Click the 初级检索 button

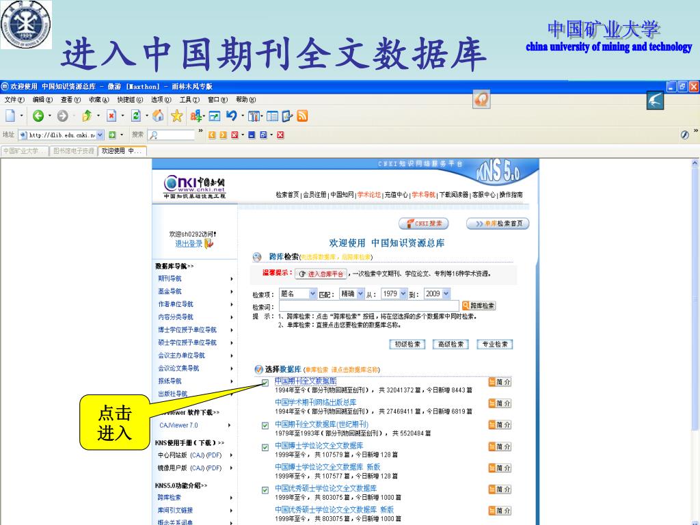(407, 345)
